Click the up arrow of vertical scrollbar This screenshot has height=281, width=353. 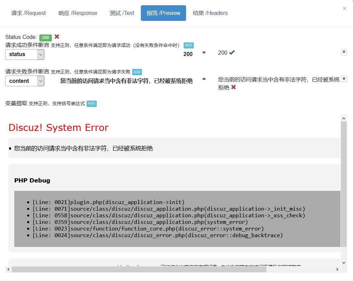(344, 118)
